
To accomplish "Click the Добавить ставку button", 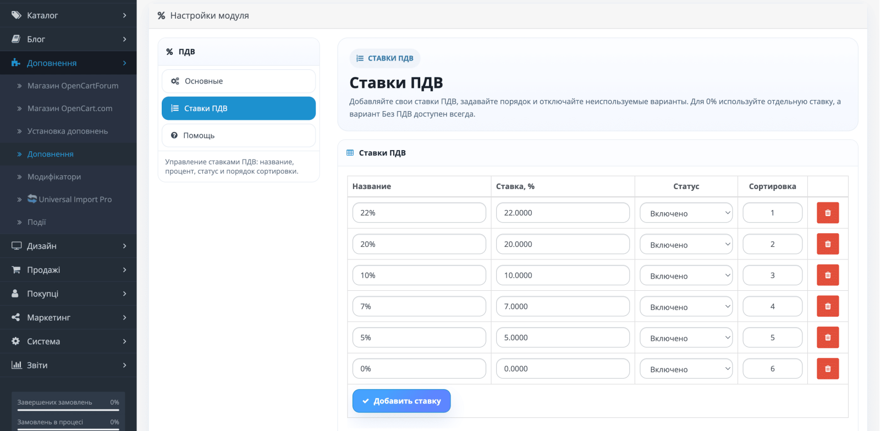I will coord(402,401).
